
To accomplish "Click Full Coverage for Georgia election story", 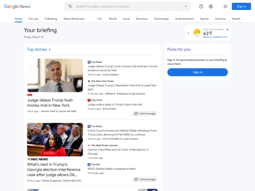I will point(145,179).
